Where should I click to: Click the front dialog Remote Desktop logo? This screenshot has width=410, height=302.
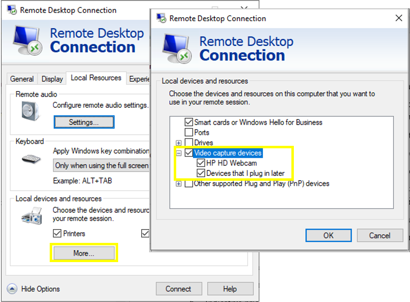pos(177,49)
